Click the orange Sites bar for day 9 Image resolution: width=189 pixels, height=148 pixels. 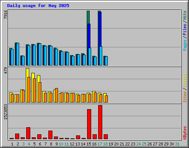[x=56, y=95]
